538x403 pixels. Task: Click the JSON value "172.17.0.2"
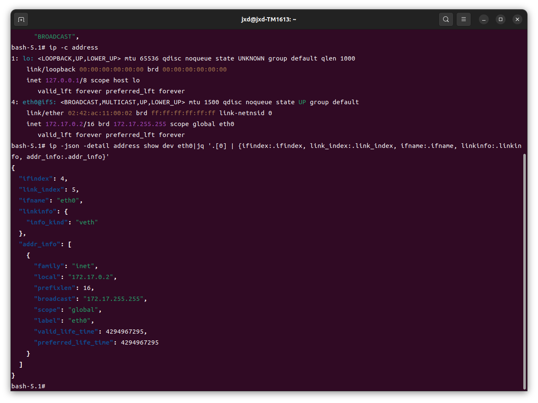point(91,277)
